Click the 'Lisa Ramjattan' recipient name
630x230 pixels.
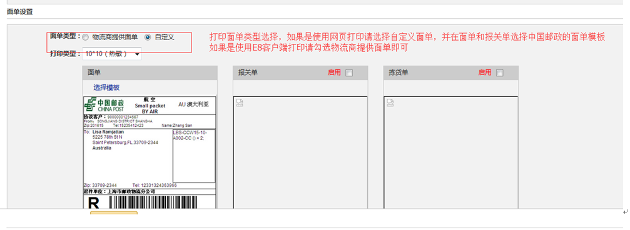[108, 132]
